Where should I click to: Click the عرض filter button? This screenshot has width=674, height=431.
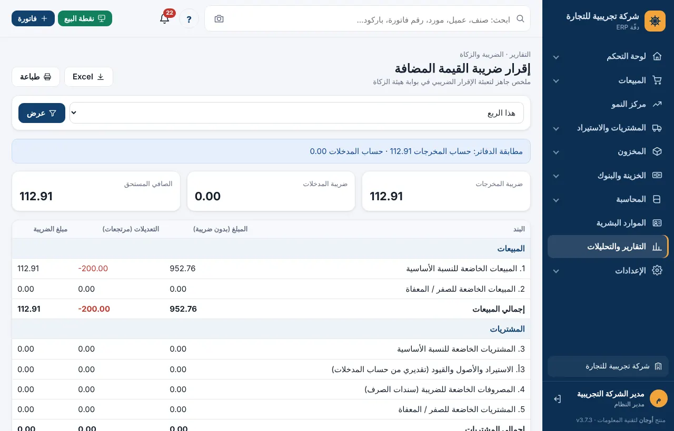42,113
